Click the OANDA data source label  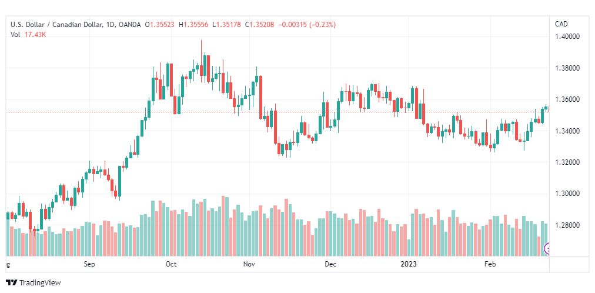128,25
